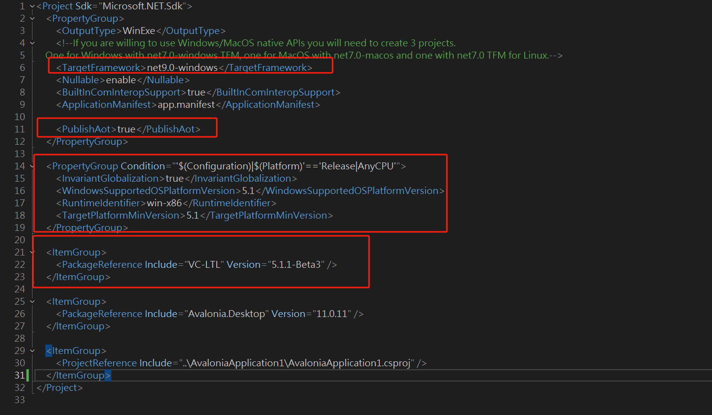
Task: Collapse the first PropertyGroup on line 2
Action: [x=33, y=19]
